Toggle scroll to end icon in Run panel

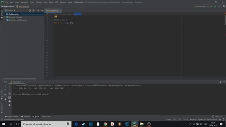[10, 97]
